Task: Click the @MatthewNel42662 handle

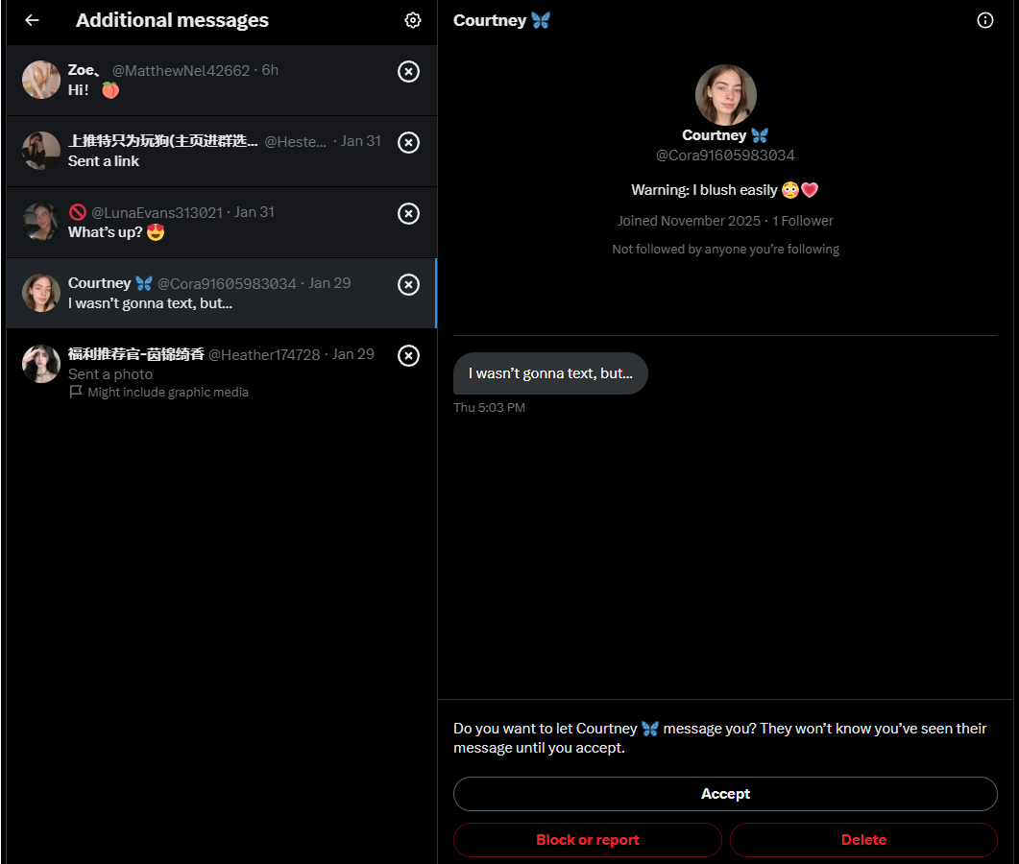Action: 181,70
